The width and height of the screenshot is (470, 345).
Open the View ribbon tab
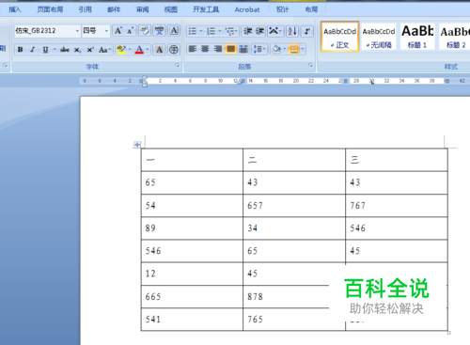pos(171,9)
